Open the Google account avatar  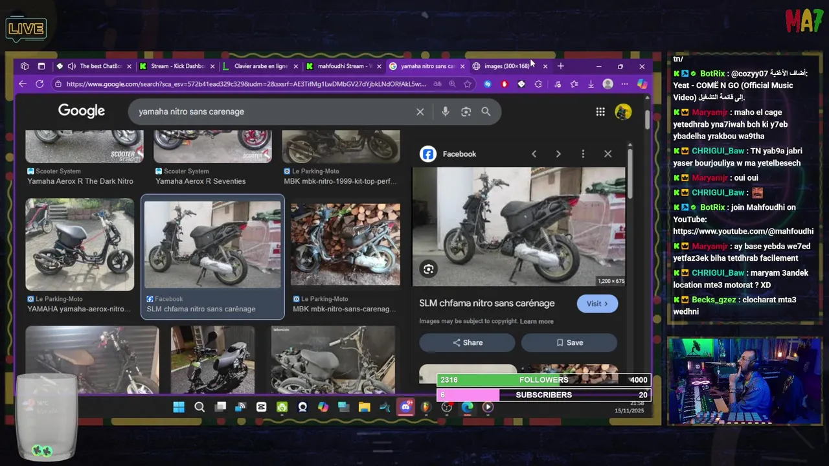[x=623, y=112]
